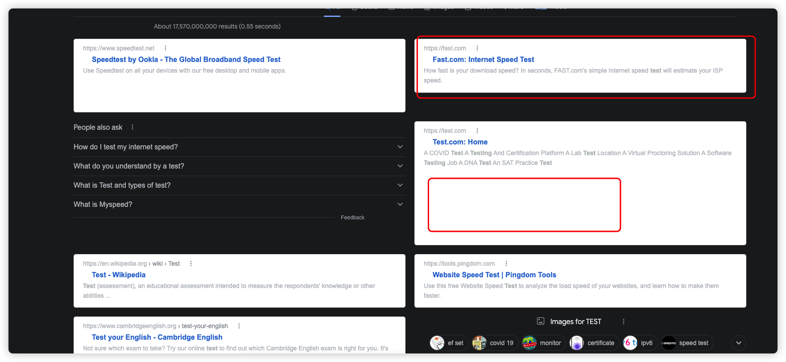Expand "What is Test and types of test?"
The image size is (786, 362).
(x=239, y=185)
